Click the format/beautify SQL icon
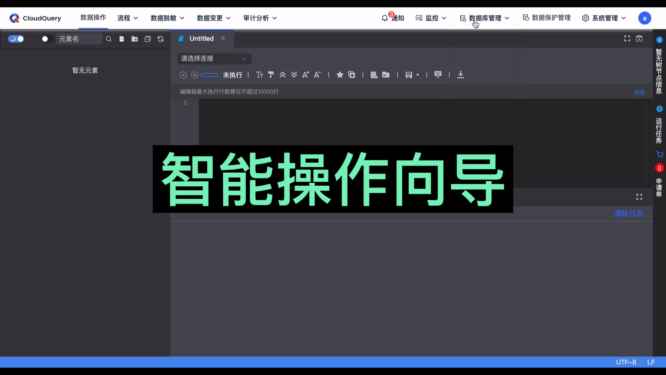This screenshot has height=375, width=666. coord(271,75)
